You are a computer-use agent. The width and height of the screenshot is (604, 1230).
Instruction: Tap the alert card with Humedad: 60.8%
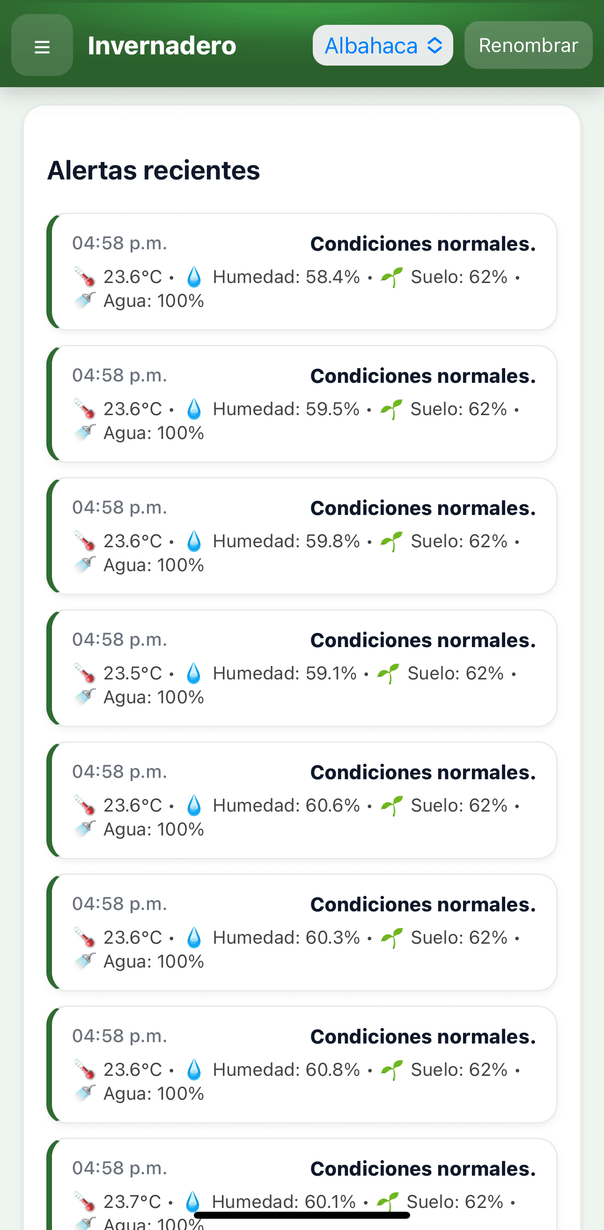pos(302,1064)
